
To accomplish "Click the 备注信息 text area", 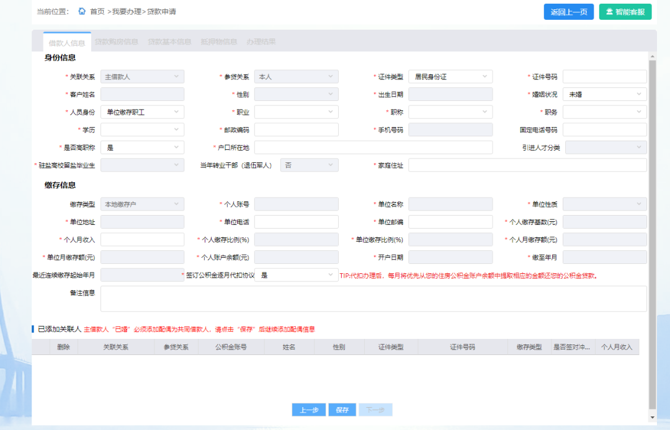I will click(373, 299).
